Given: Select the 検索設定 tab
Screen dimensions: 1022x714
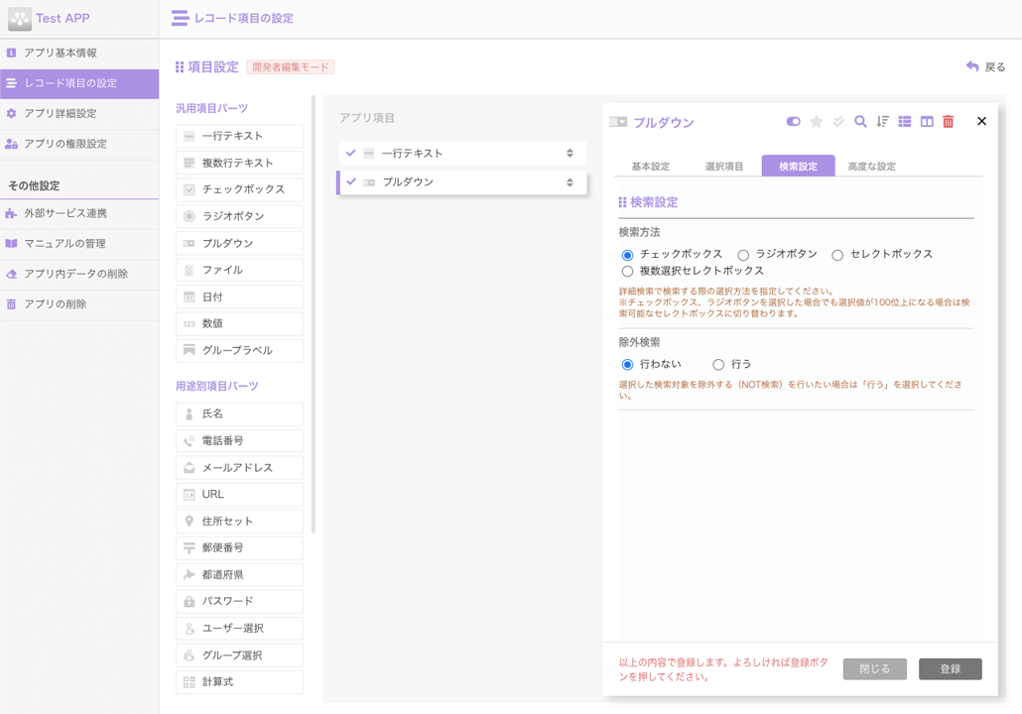Looking at the screenshot, I should click(798, 167).
